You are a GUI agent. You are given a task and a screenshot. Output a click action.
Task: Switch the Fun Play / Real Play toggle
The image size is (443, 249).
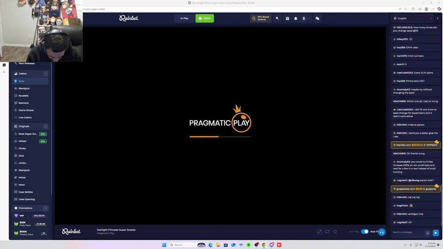pyautogui.click(x=365, y=232)
